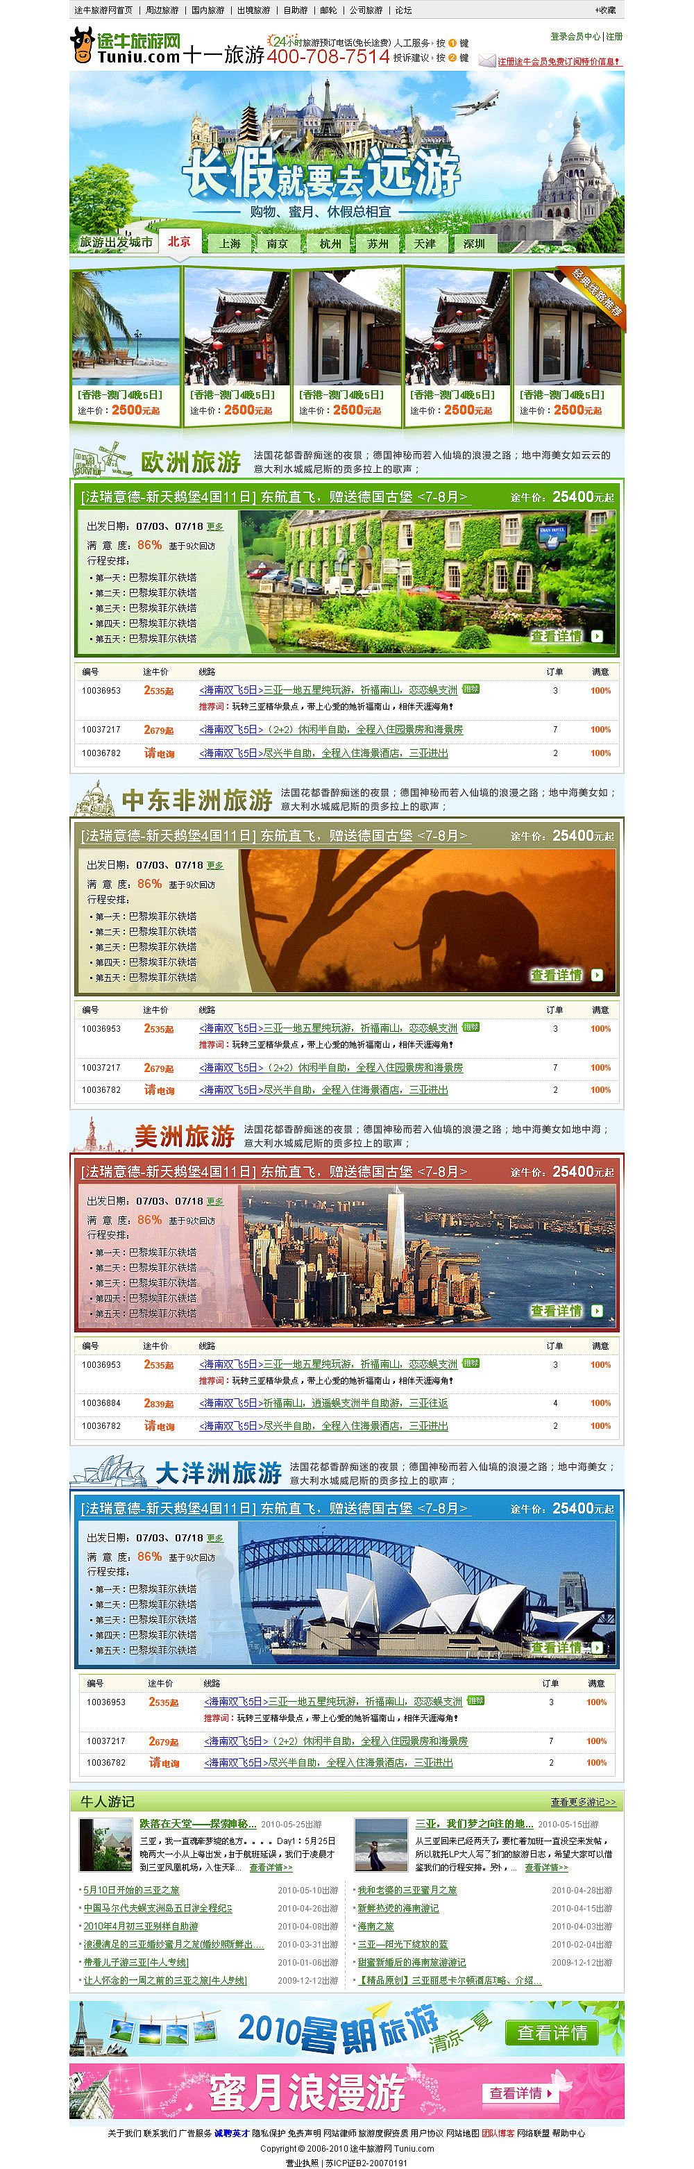Click the green 推荐 badge in 美洲旅游 table
This screenshot has height=2169, width=694.
(x=471, y=1362)
